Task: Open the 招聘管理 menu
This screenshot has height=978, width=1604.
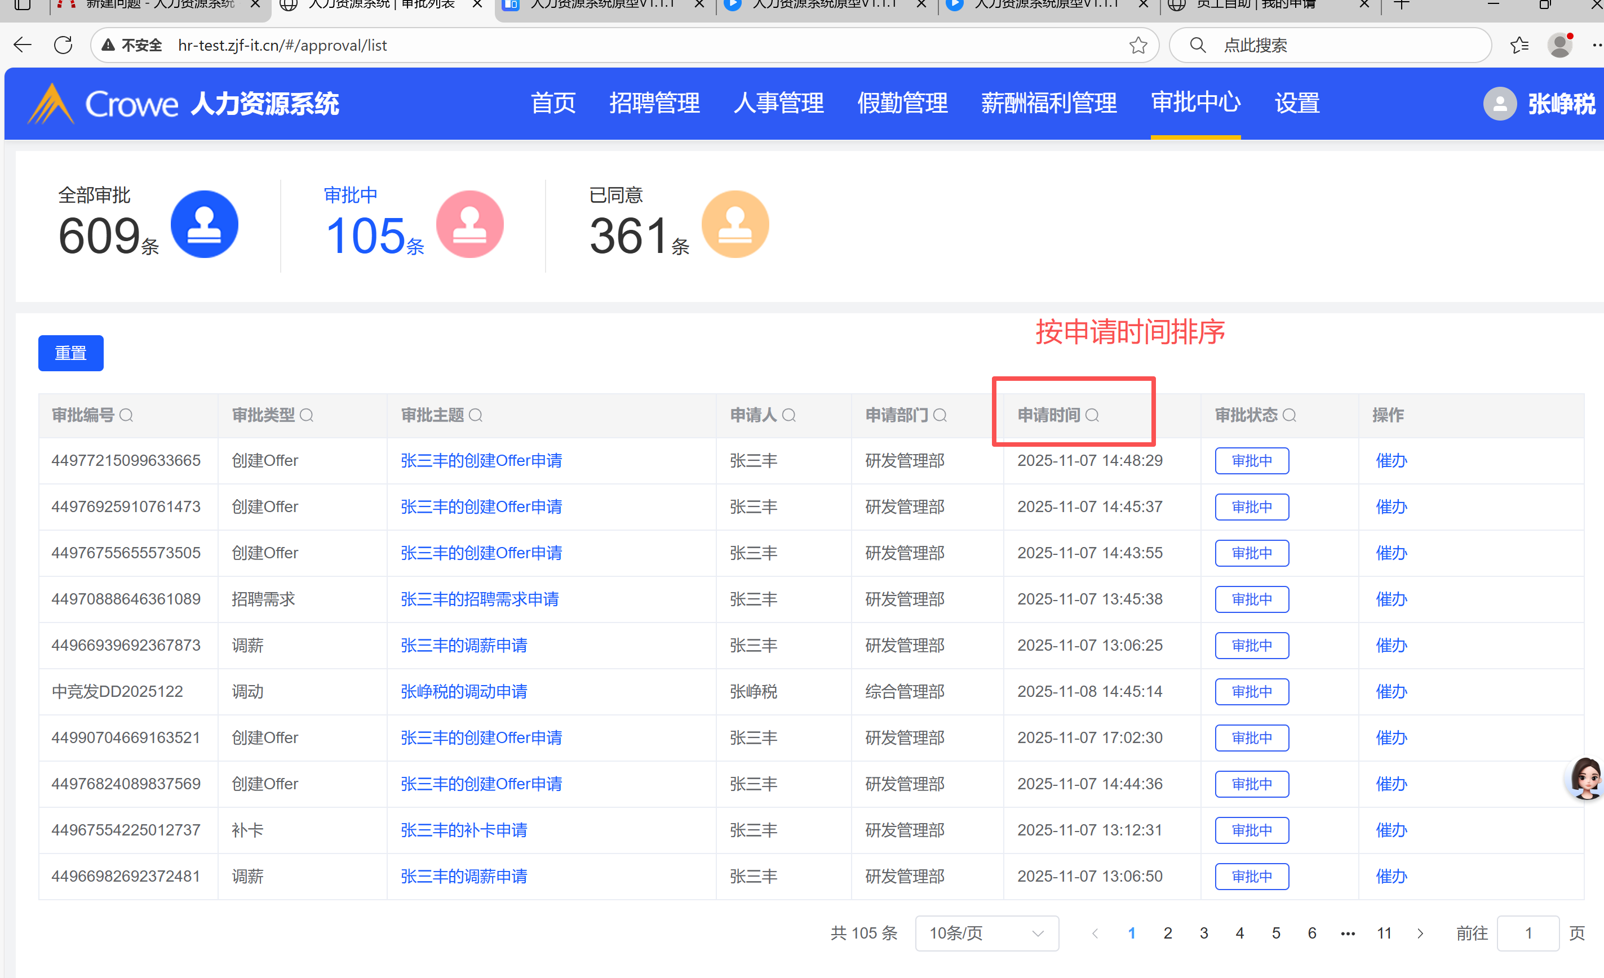Action: coord(654,103)
